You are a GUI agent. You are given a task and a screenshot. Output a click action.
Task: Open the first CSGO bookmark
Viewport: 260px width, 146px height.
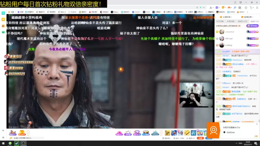(x=136, y=12)
